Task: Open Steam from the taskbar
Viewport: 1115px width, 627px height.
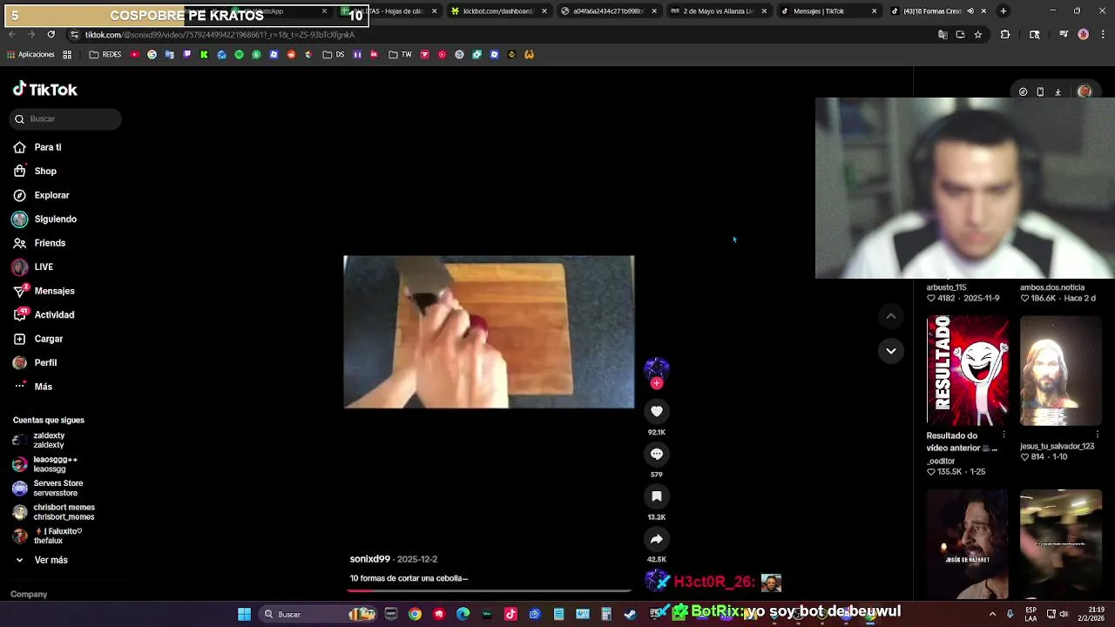Action: pos(631,614)
